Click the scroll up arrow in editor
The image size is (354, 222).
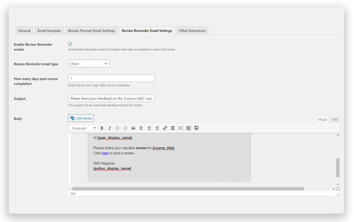338,136
